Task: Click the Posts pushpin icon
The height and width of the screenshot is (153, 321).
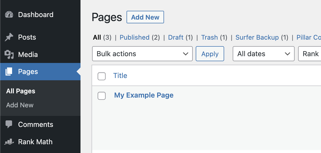Action: tap(9, 37)
